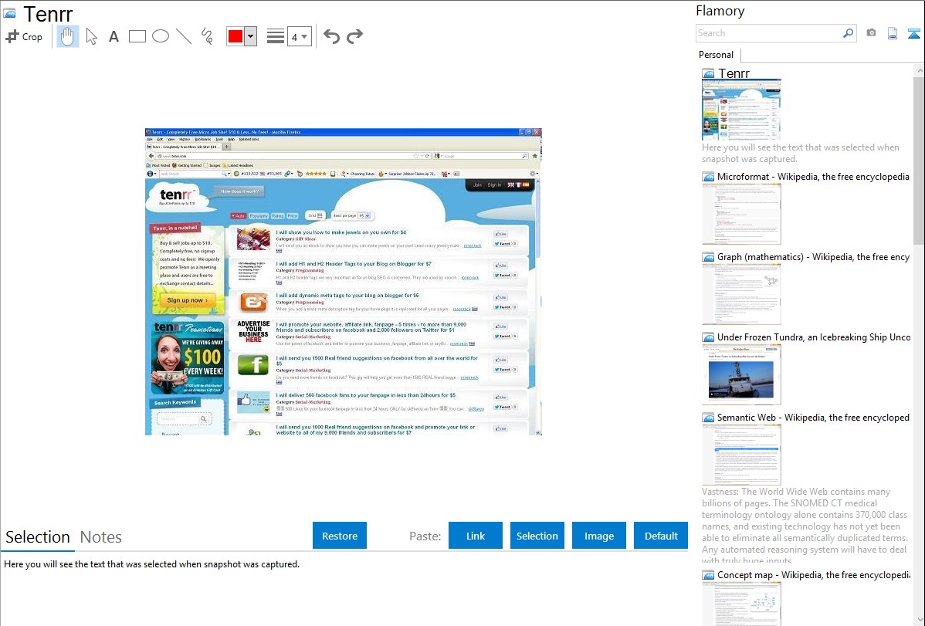The width and height of the screenshot is (925, 626).
Task: Click the camera capture icon
Action: [871, 33]
